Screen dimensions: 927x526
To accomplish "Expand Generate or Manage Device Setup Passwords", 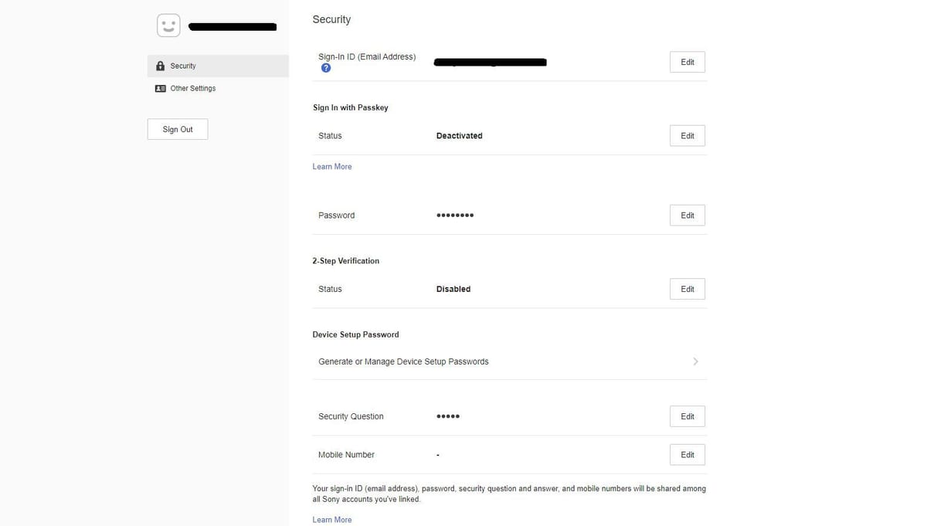I will 403,361.
